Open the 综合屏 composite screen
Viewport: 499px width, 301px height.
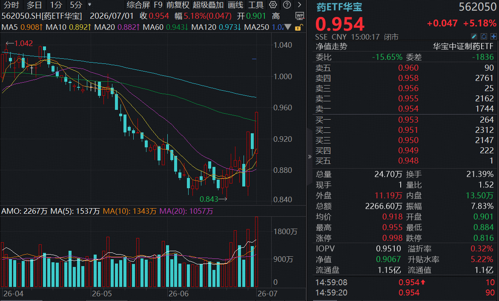pyautogui.click(x=138, y=5)
